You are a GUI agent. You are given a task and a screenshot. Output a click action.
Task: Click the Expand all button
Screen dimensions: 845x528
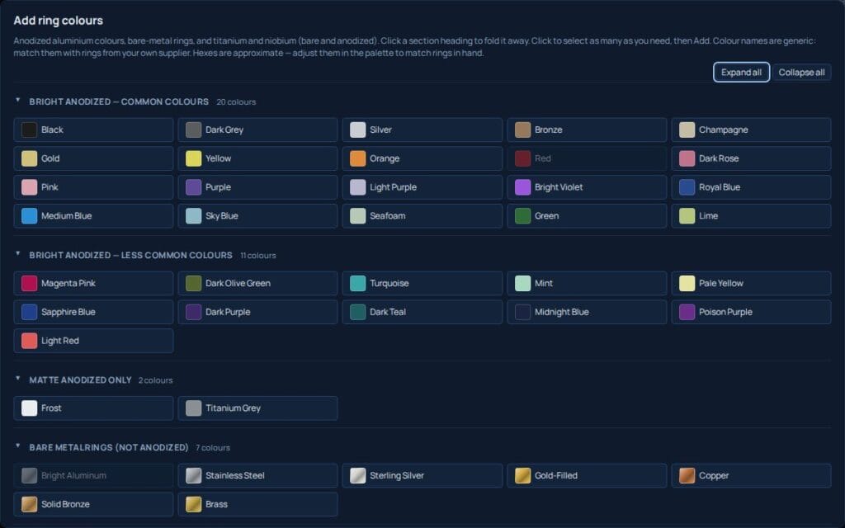point(741,73)
